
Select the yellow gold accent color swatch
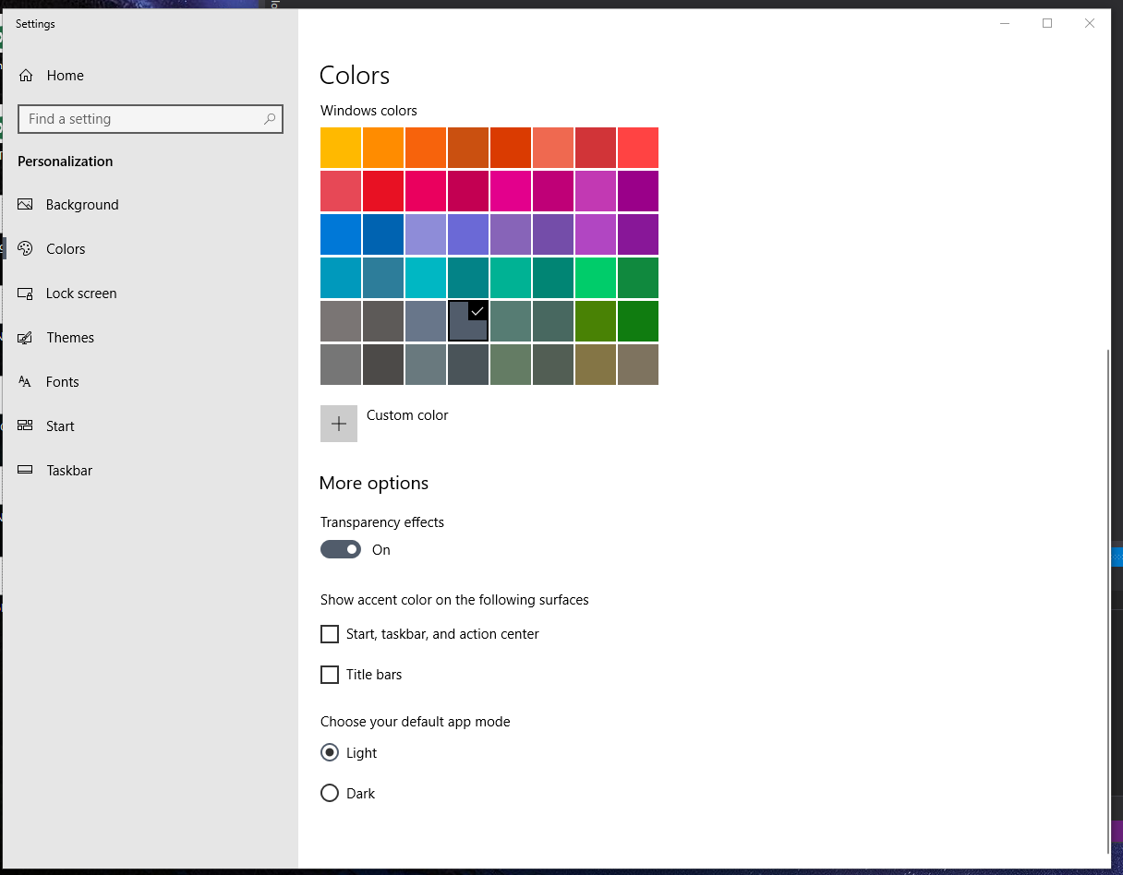(x=340, y=148)
